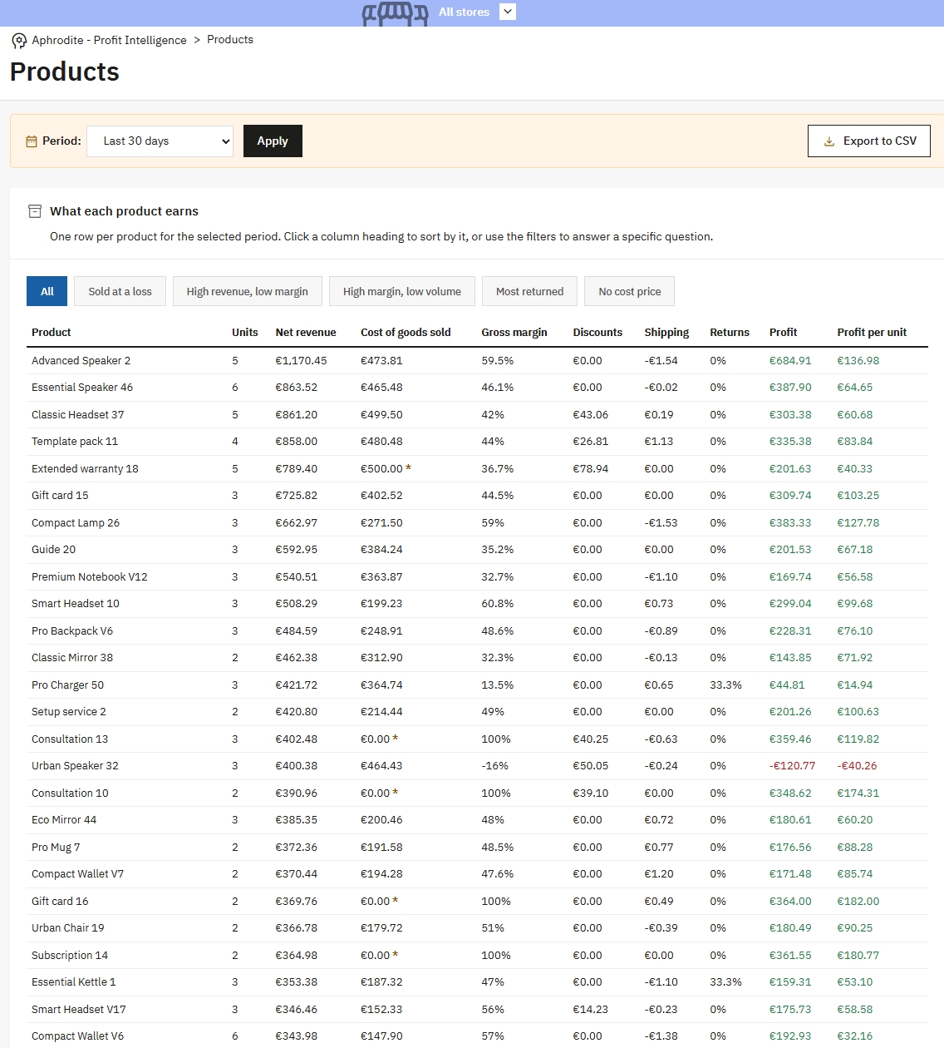
Task: Sort by Net revenue column heading
Action: 306,333
